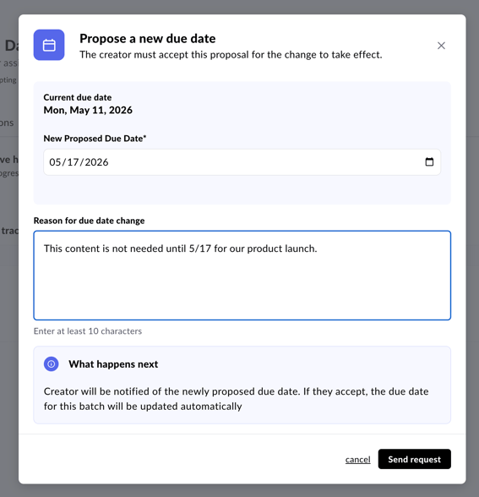479x497 pixels.
Task: Cancel the proposal via cancel link
Action: point(357,459)
